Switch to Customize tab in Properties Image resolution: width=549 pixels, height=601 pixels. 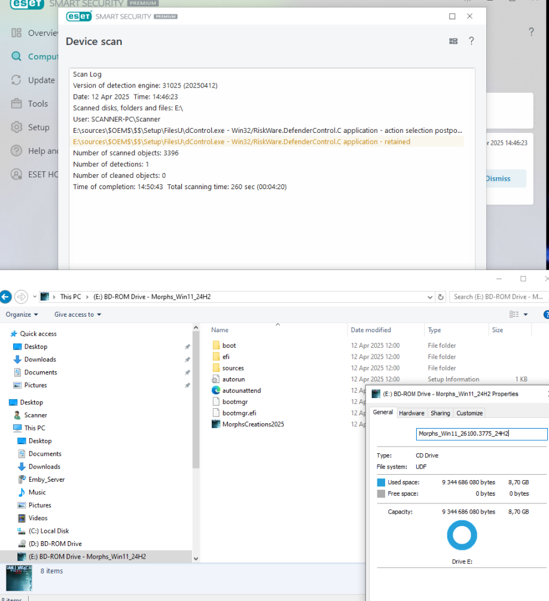(469, 413)
